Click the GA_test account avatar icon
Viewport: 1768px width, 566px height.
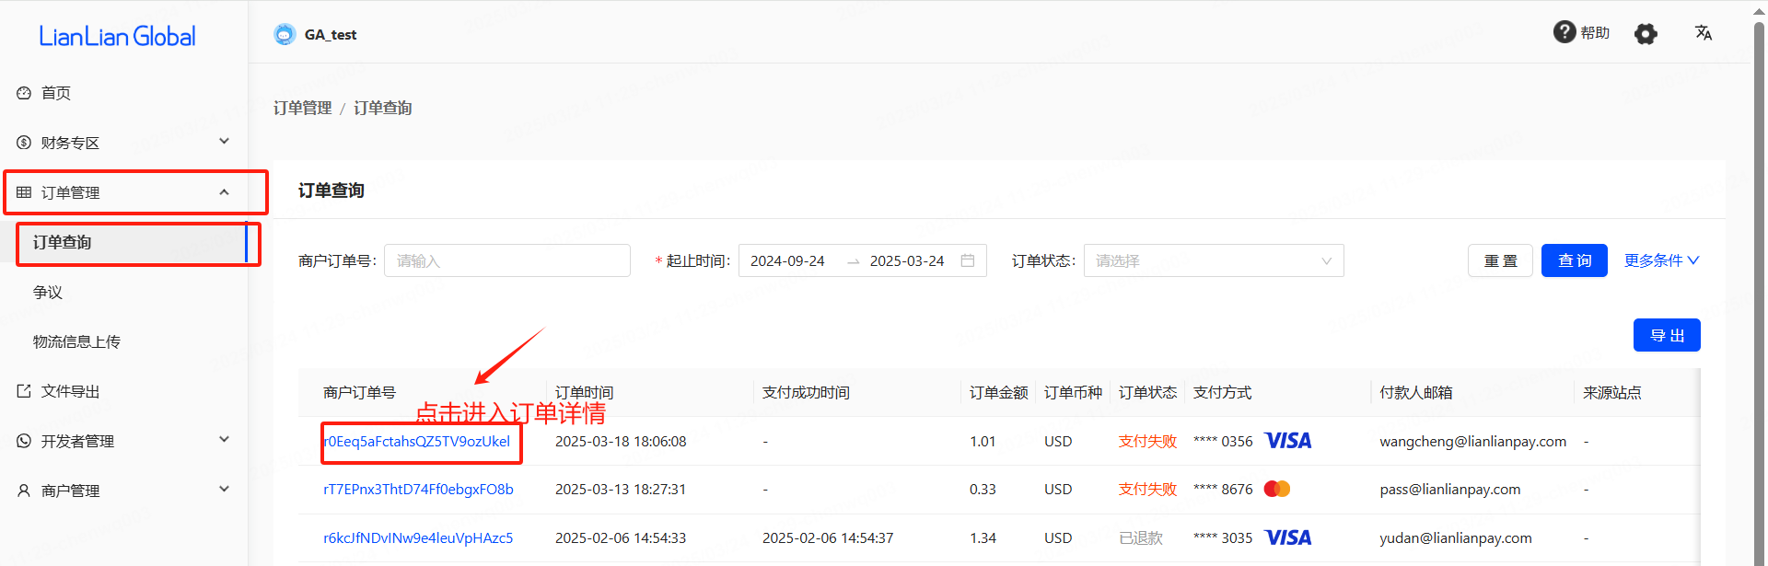[285, 34]
